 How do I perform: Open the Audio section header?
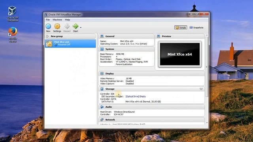[151, 107]
